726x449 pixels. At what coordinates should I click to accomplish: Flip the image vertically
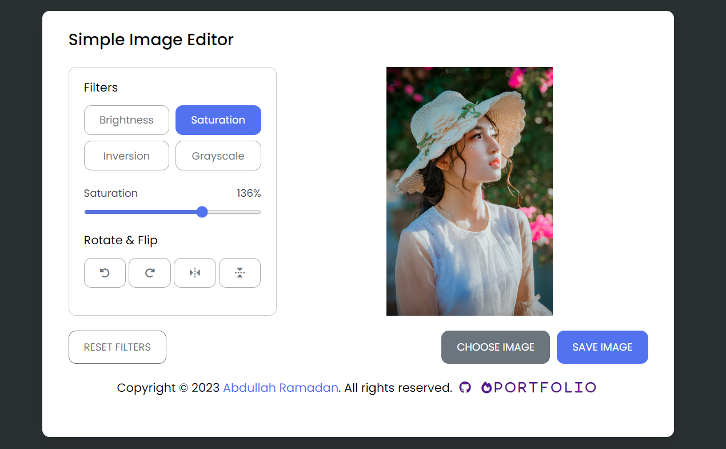pos(240,273)
